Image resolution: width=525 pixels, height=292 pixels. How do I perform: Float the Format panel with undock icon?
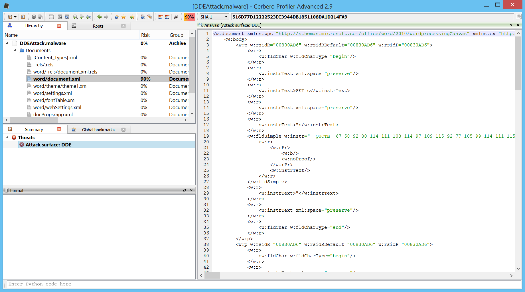185,190
